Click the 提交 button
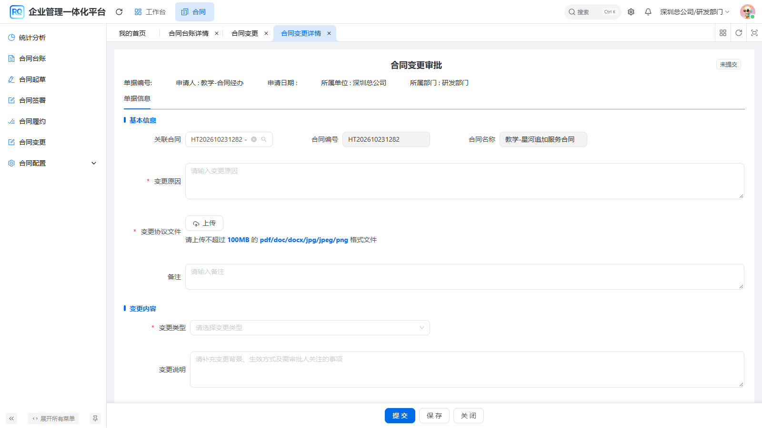This screenshot has width=762, height=428. pyautogui.click(x=400, y=416)
